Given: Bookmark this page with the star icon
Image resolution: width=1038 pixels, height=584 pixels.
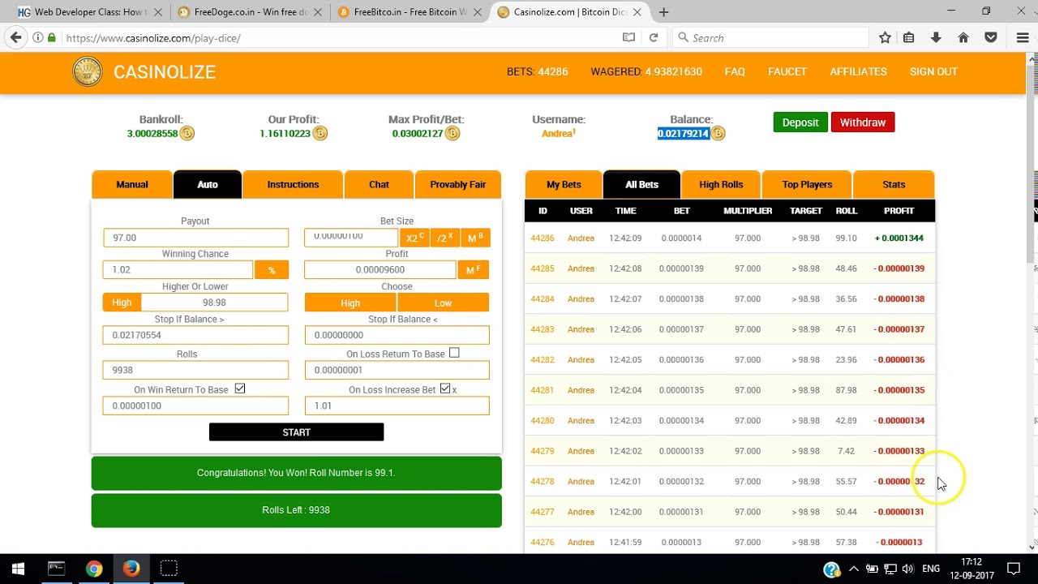Looking at the screenshot, I should 885,38.
